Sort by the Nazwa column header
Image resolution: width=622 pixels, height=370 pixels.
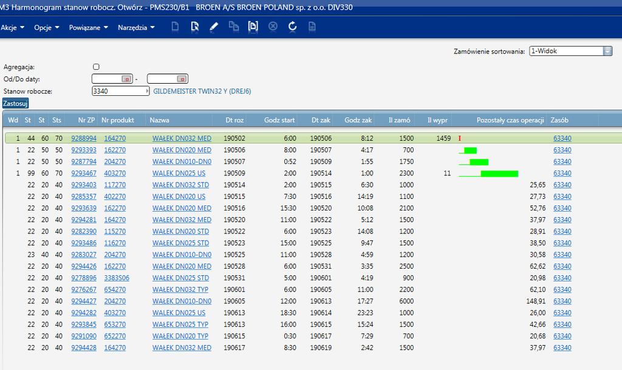[x=160, y=120]
